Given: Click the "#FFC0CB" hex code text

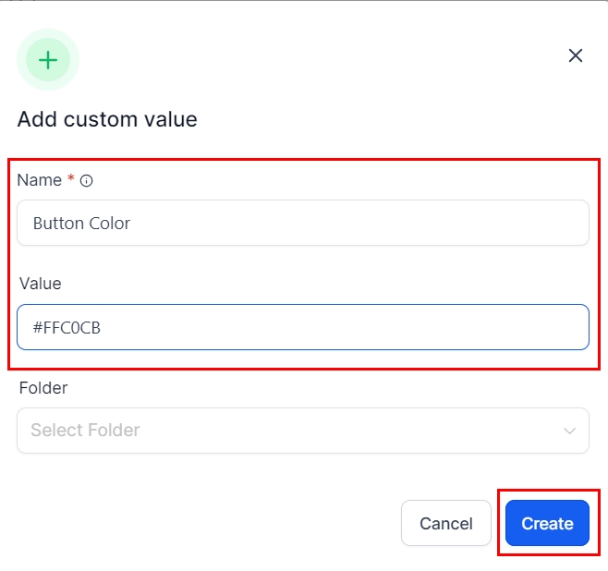Looking at the screenshot, I should [66, 327].
